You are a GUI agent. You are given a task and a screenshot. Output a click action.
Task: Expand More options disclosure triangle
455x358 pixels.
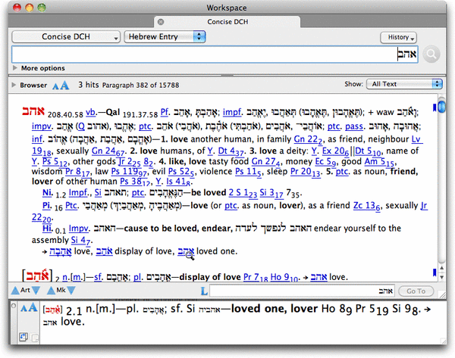click(16, 68)
